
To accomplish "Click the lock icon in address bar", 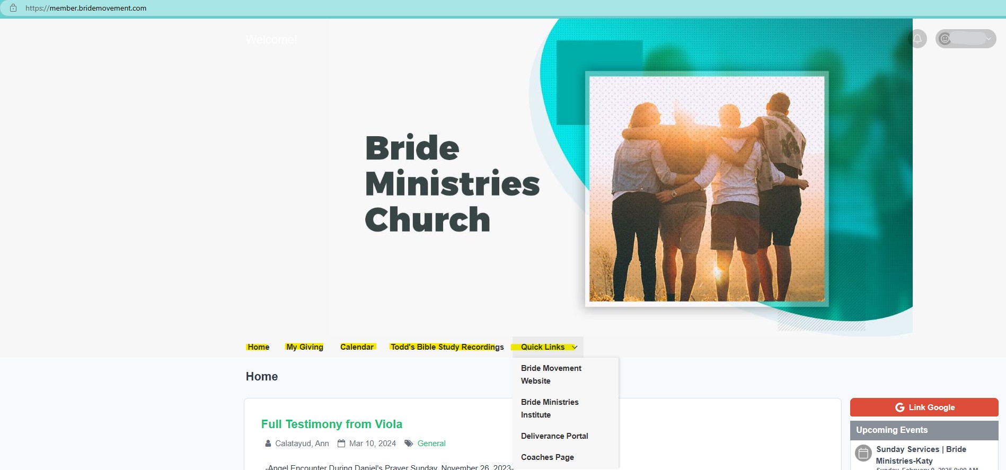I will point(13,8).
